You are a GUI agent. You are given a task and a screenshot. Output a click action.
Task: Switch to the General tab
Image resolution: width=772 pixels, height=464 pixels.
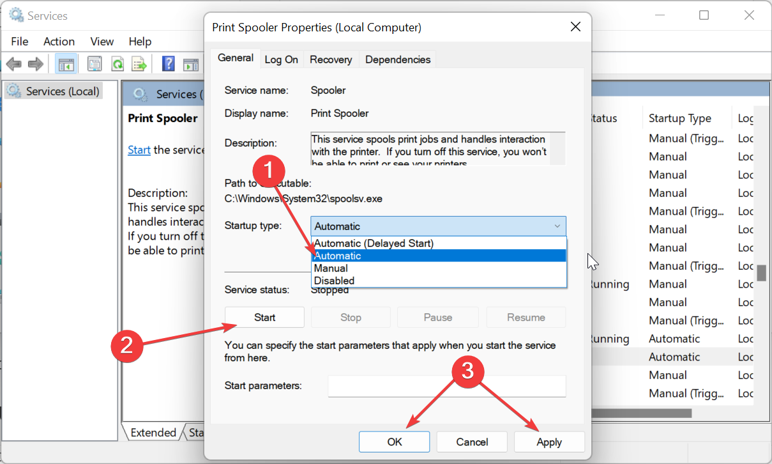[x=236, y=58]
